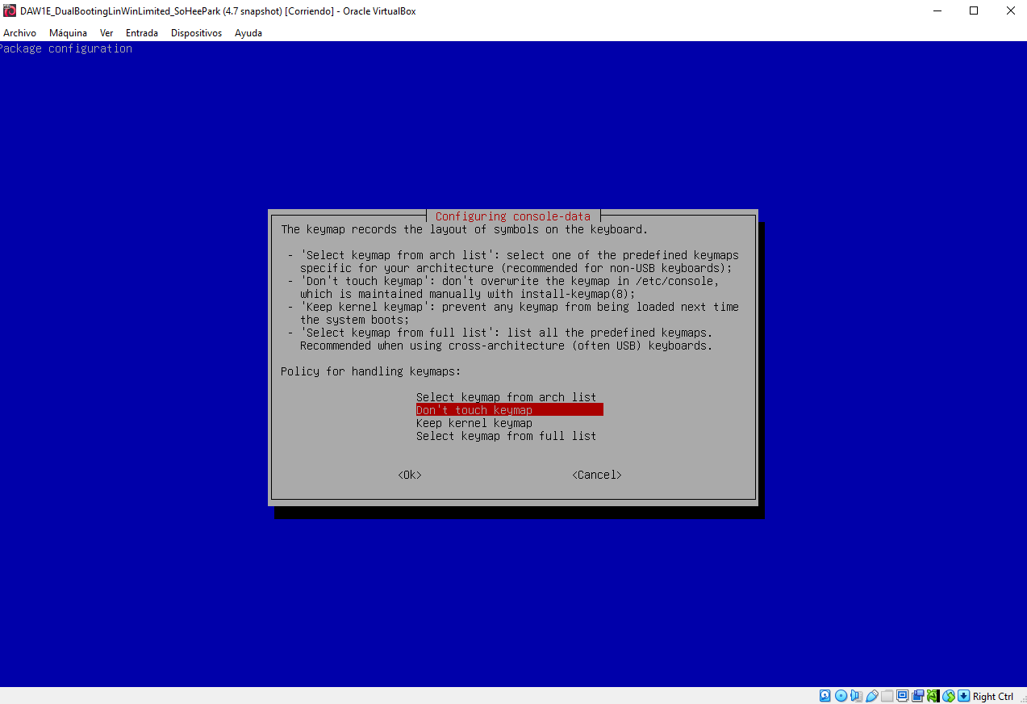This screenshot has width=1027, height=704.
Task: Open the Dispositivos menu
Action: click(196, 33)
